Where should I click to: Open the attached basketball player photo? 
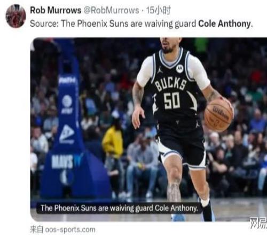[148, 129]
